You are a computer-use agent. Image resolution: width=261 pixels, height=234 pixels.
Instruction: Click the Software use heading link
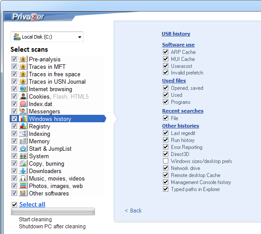tap(178, 45)
